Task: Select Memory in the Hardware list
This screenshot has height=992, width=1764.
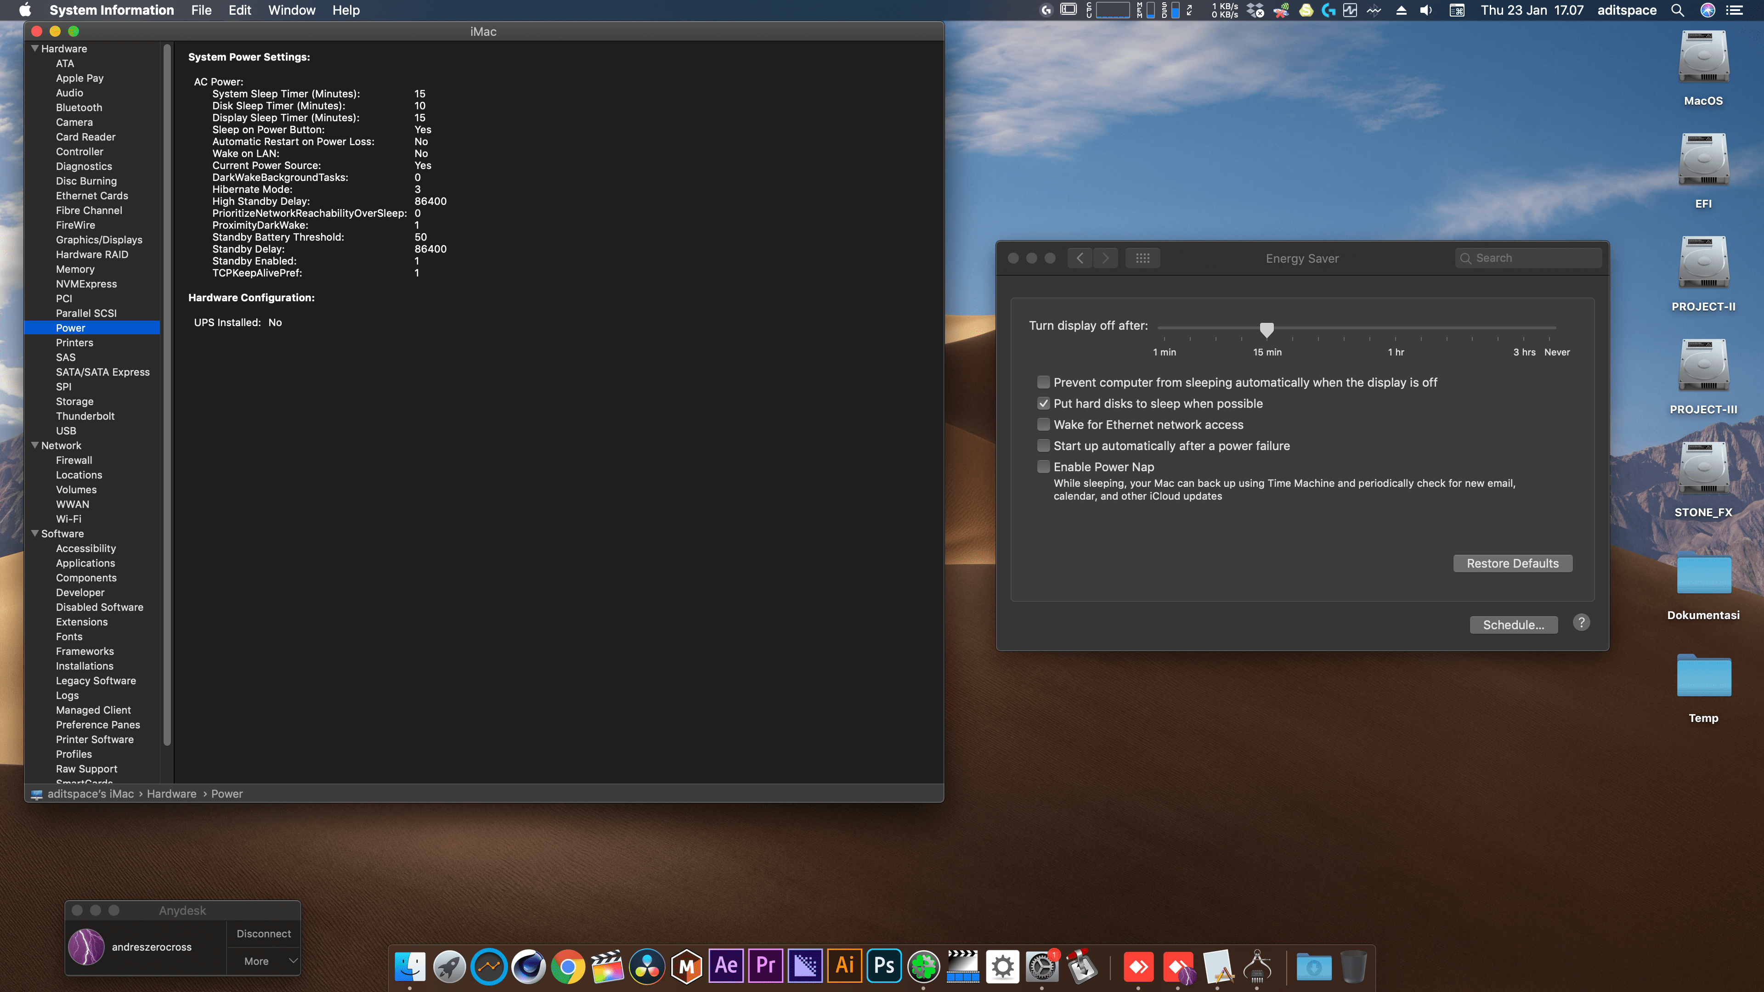Action: click(x=75, y=269)
